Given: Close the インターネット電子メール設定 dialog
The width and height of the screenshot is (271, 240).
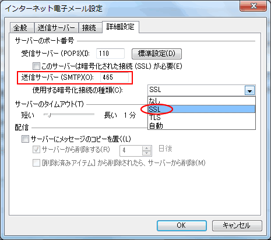Looking at the screenshot, I should click(x=253, y=6).
